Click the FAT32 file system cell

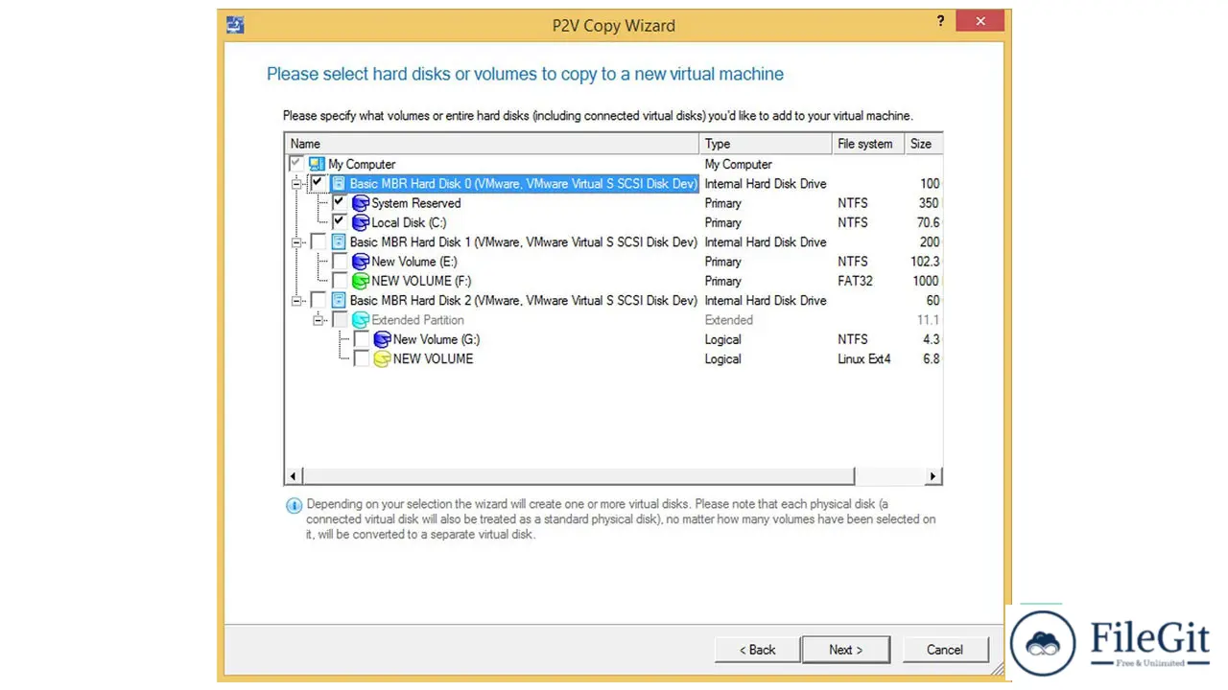tap(853, 281)
